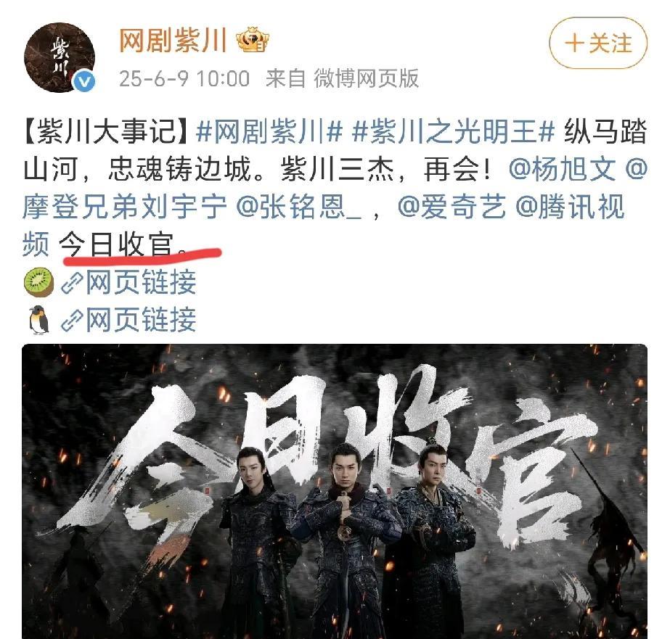Open the 网剧紫川 profile avatar
Image resolution: width=670 pixels, height=639 pixels.
[x=59, y=57]
